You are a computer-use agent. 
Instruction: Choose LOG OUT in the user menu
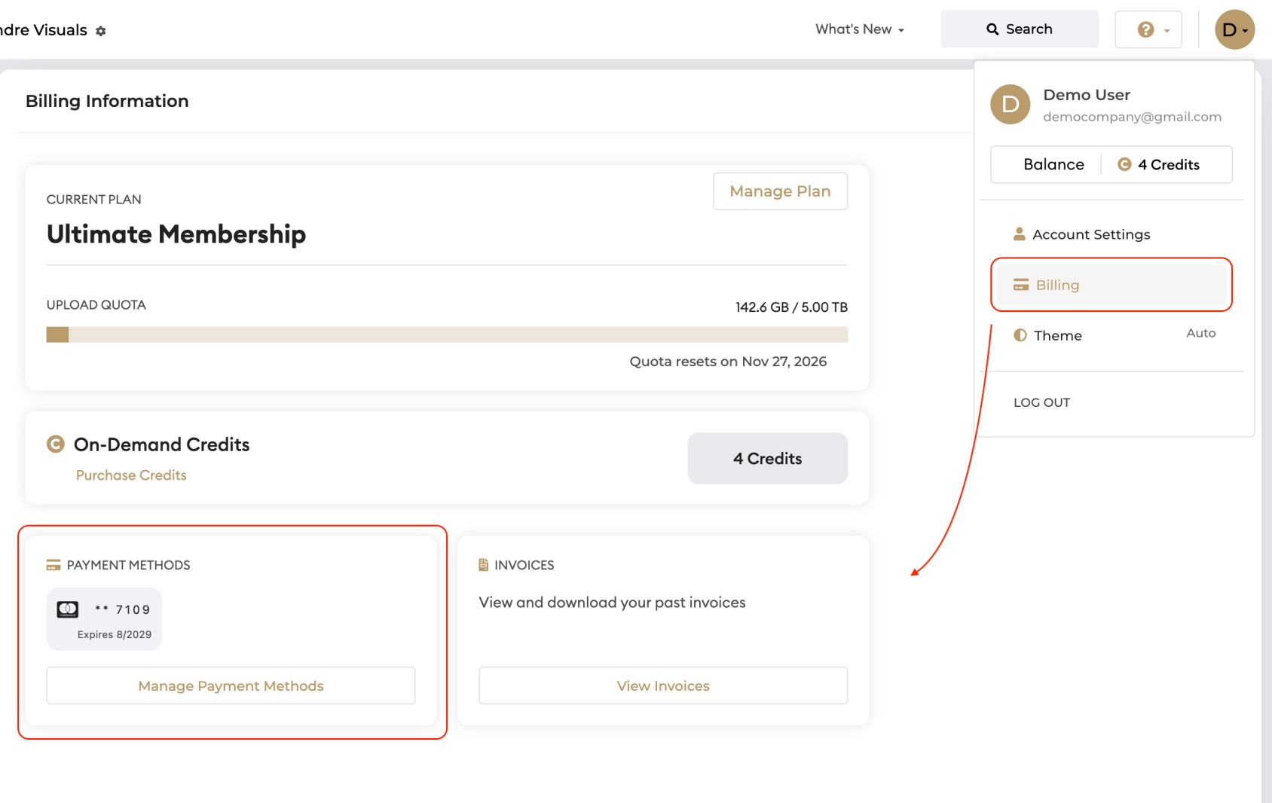[1041, 402]
